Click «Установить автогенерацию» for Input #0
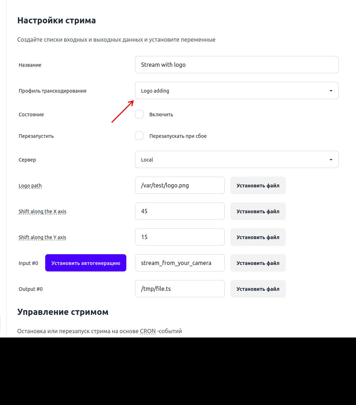 [86, 263]
